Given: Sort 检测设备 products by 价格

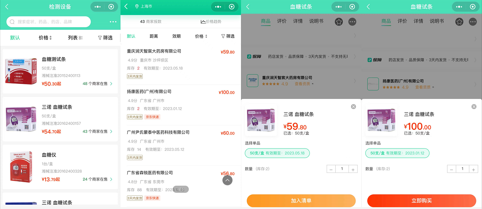Looking at the screenshot, I should point(45,38).
